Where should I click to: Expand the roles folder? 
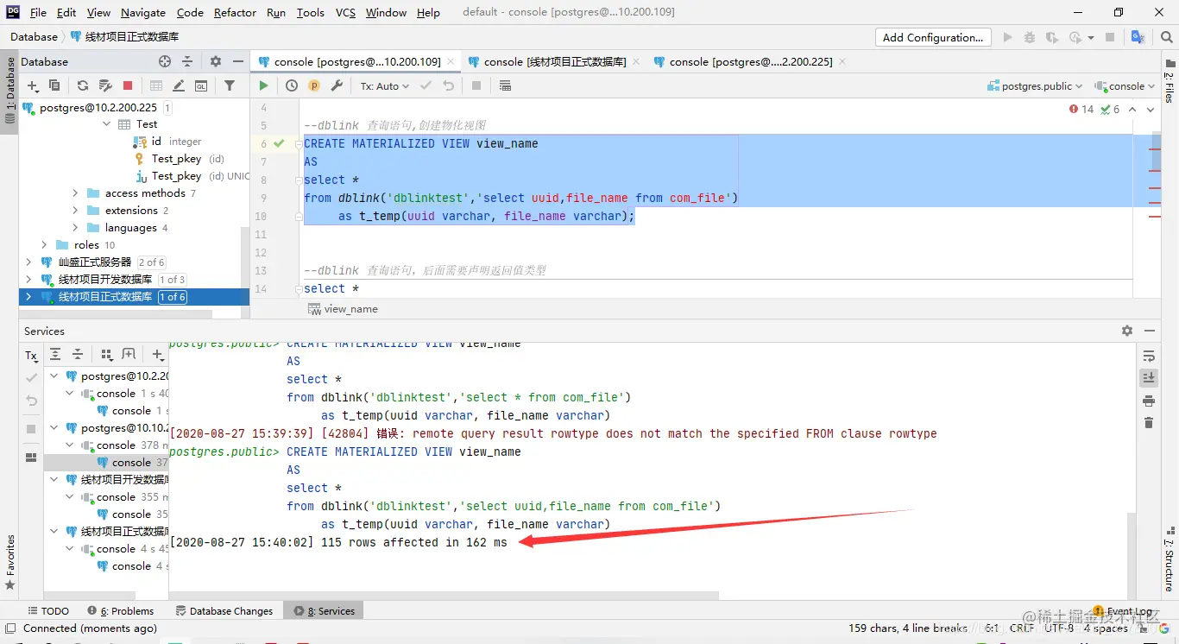(44, 245)
